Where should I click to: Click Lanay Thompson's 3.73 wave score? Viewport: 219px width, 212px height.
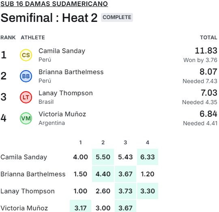(x=125, y=191)
